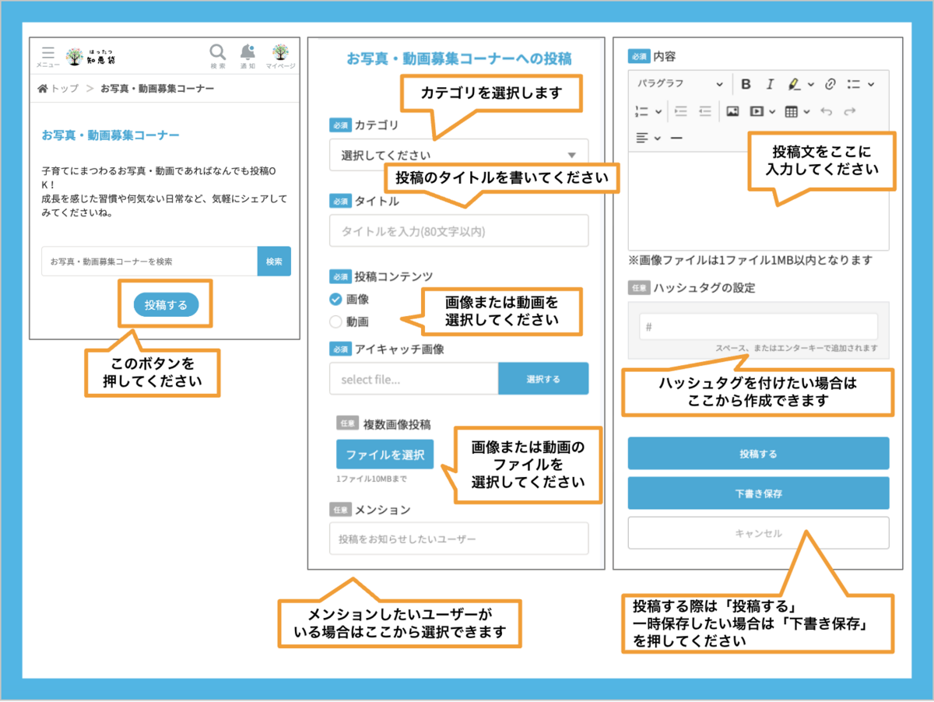The image size is (934, 702).
Task: Expand the パラグラフ style dropdown
Action: point(679,84)
